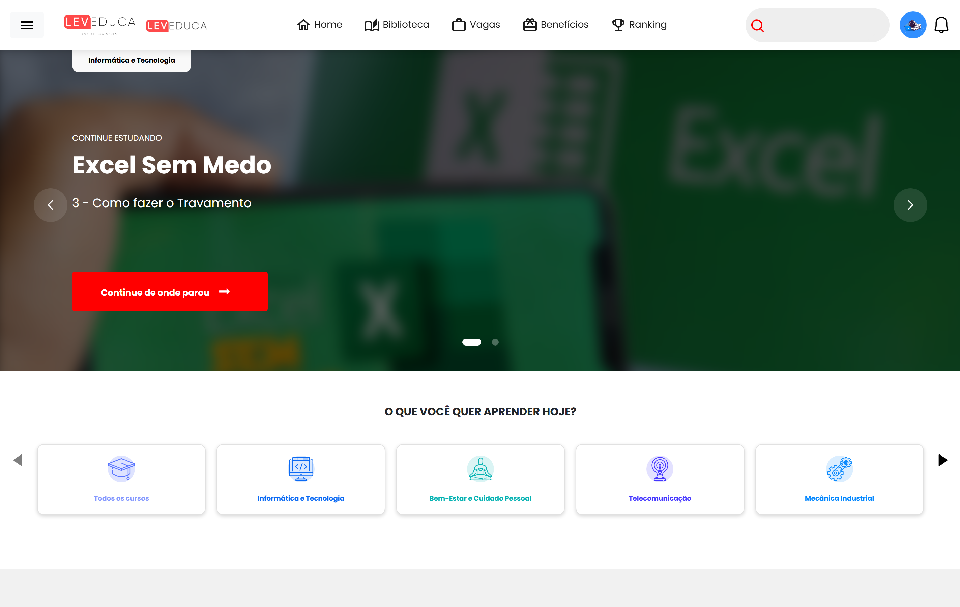This screenshot has height=607, width=960.
Task: Focus the search input field
Action: click(817, 25)
